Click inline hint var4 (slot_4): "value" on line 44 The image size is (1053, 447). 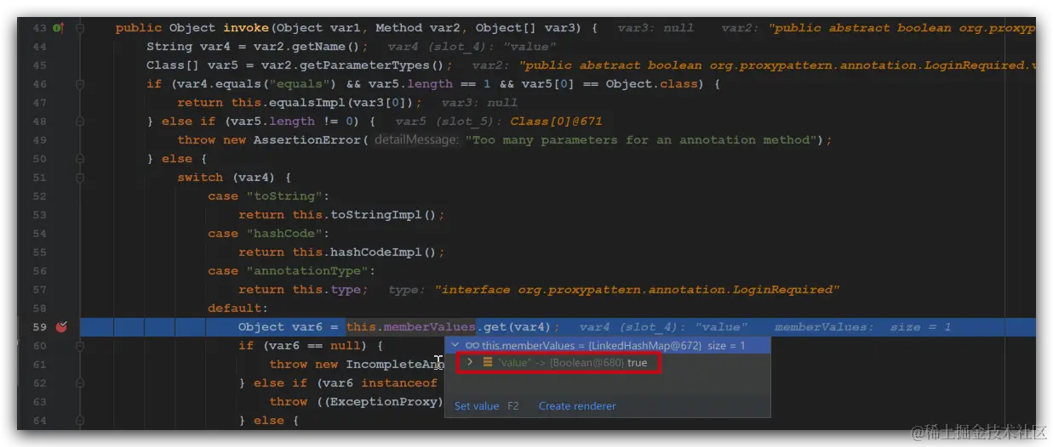472,47
